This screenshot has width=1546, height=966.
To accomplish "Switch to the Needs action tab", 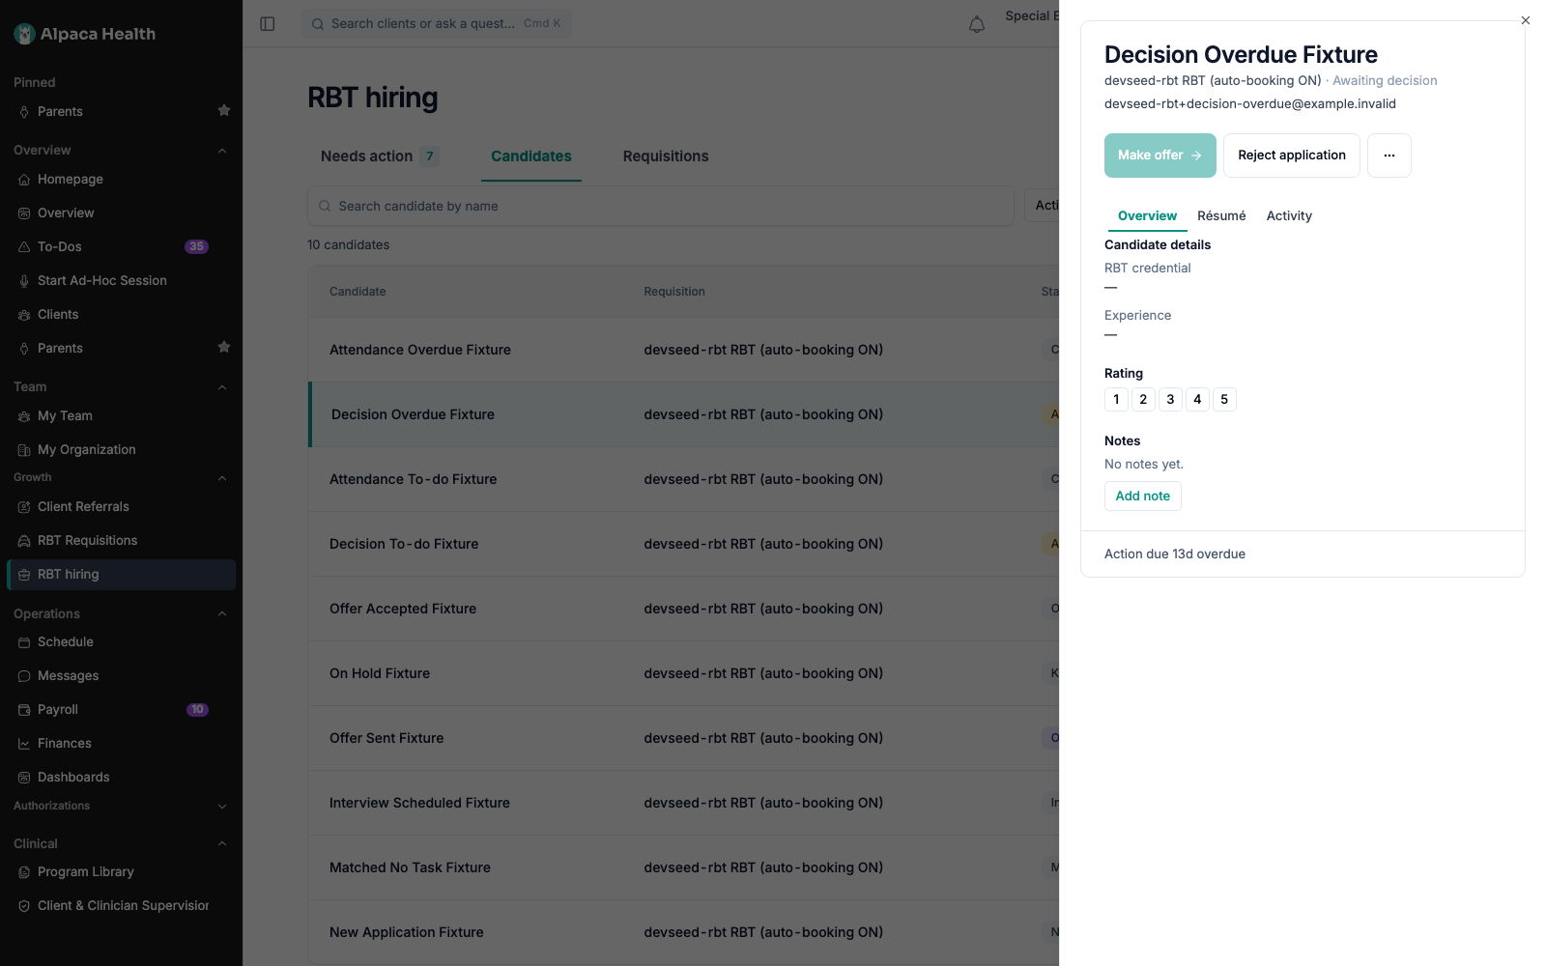I will [x=379, y=156].
